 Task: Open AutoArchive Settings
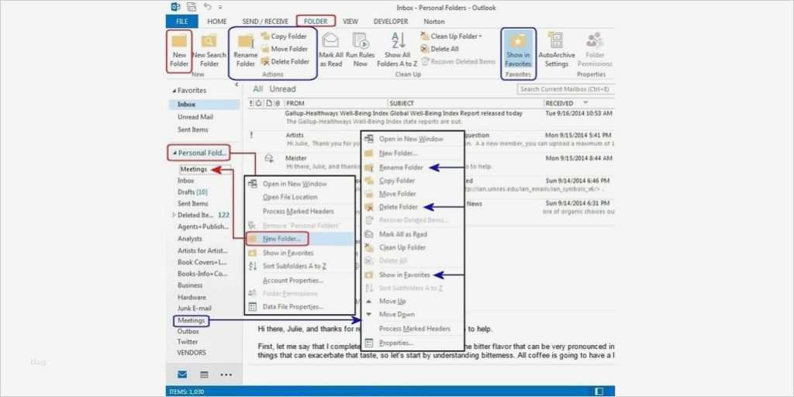click(x=557, y=50)
